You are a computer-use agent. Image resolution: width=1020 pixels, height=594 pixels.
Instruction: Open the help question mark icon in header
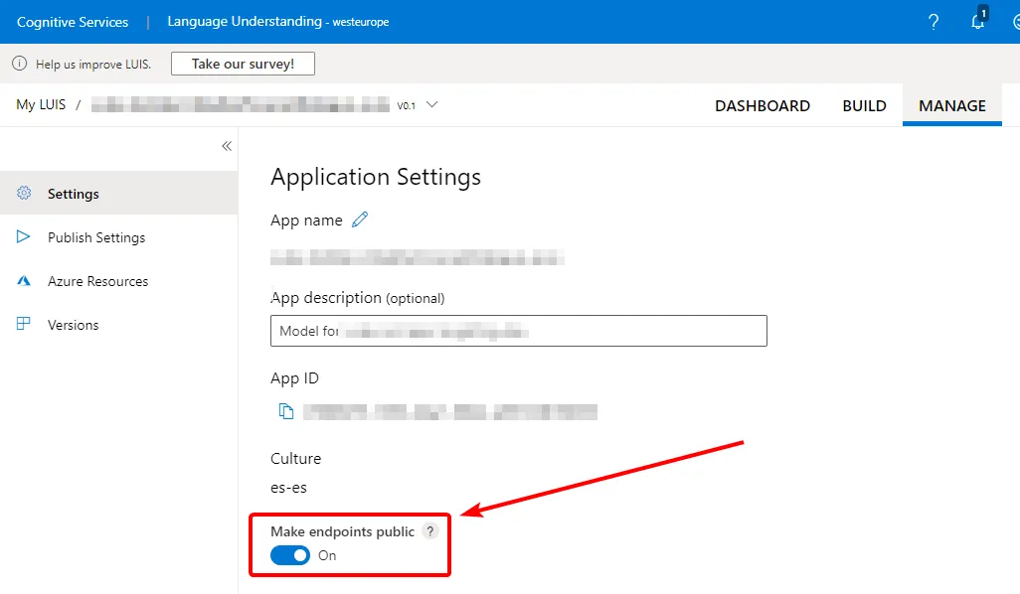click(x=934, y=22)
